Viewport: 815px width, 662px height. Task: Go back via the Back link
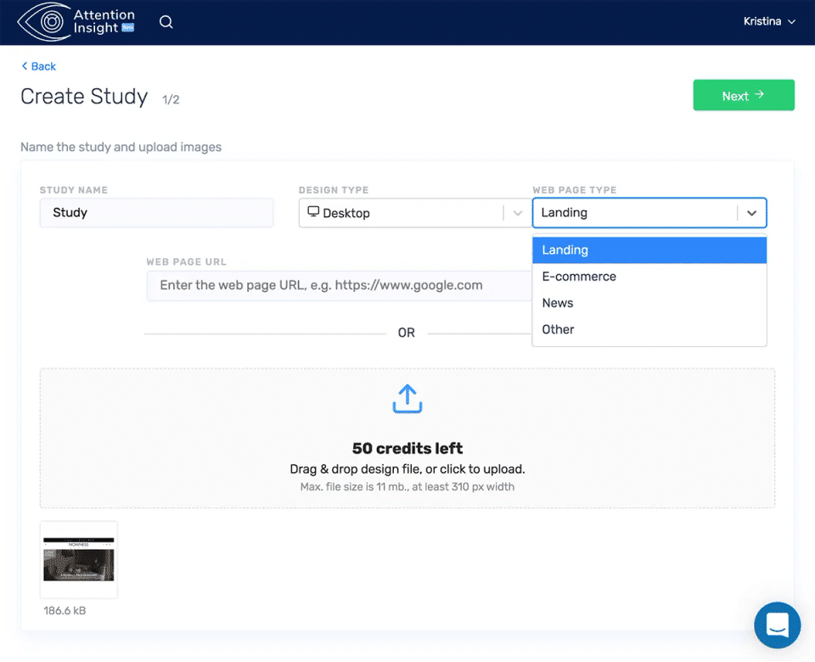pos(38,66)
